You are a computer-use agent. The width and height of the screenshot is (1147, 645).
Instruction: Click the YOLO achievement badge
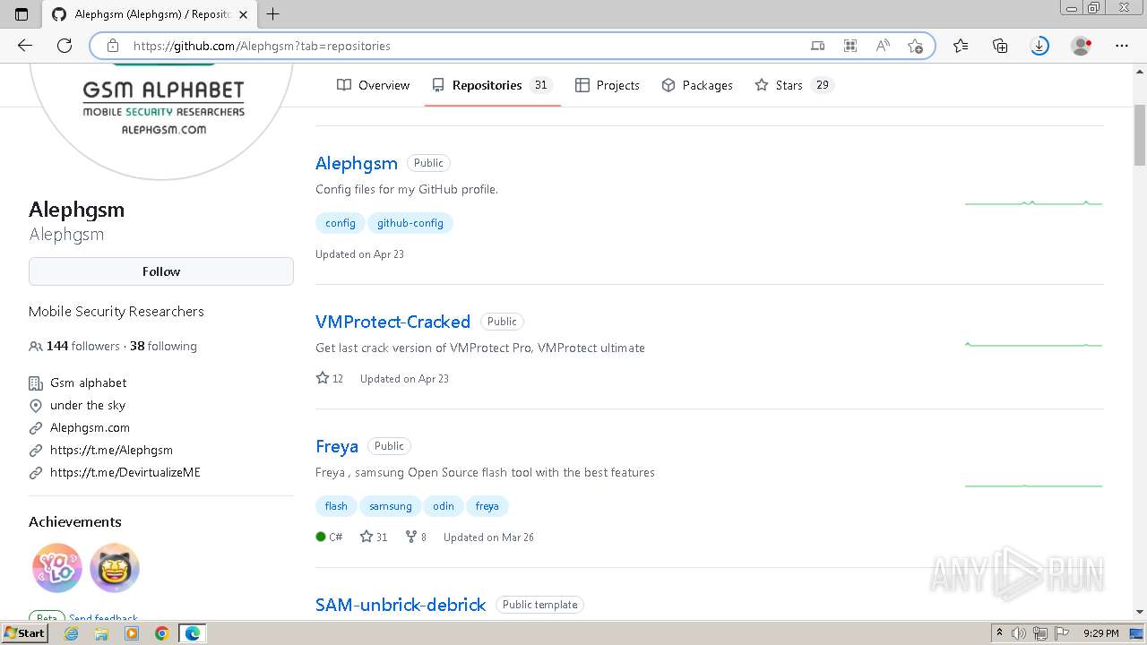click(57, 568)
